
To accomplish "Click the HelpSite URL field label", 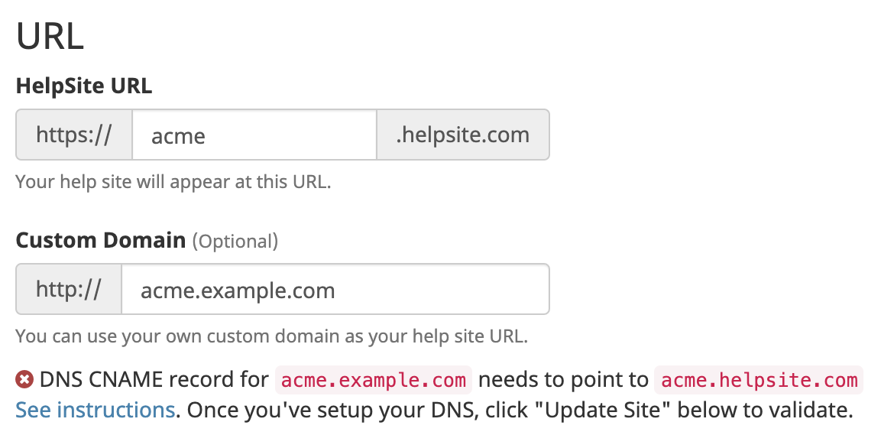I will click(84, 86).
